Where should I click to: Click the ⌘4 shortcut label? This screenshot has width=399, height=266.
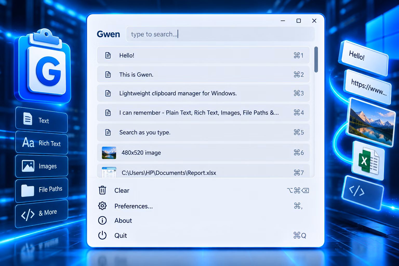pyautogui.click(x=298, y=112)
